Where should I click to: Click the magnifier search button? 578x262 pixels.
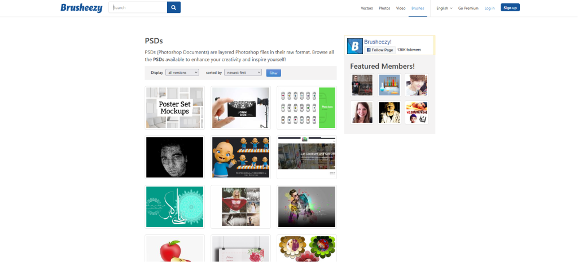pyautogui.click(x=174, y=7)
